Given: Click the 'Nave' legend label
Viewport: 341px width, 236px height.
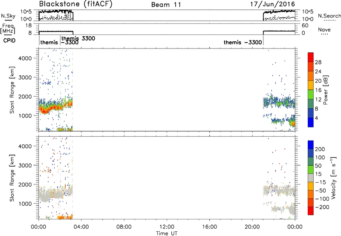Looking at the screenshot, I should [x=324, y=29].
